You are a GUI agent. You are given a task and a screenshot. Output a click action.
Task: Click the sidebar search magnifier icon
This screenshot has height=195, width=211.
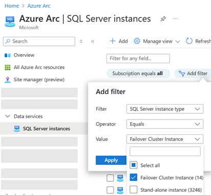8,41
